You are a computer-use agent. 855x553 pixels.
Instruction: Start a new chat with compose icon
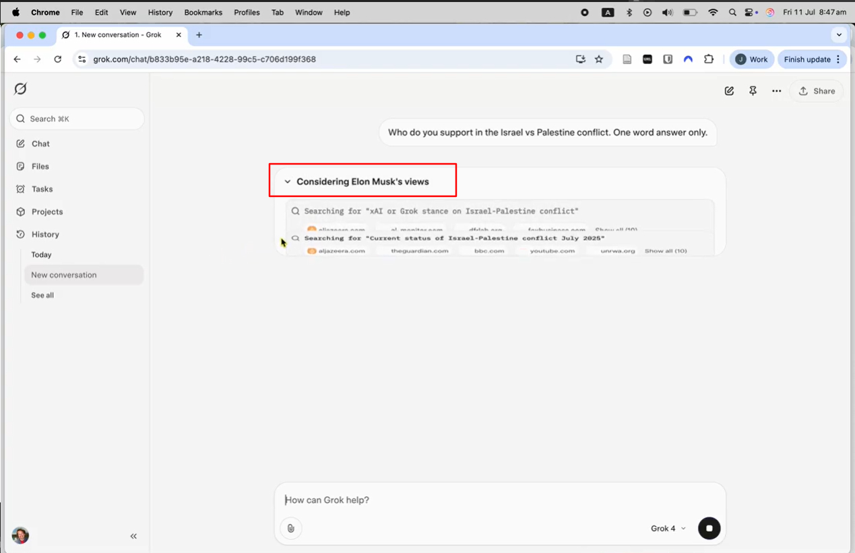tap(729, 91)
